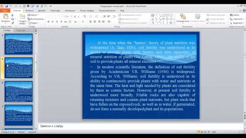Open PowerPoint Help via the blue question mark

244,10
